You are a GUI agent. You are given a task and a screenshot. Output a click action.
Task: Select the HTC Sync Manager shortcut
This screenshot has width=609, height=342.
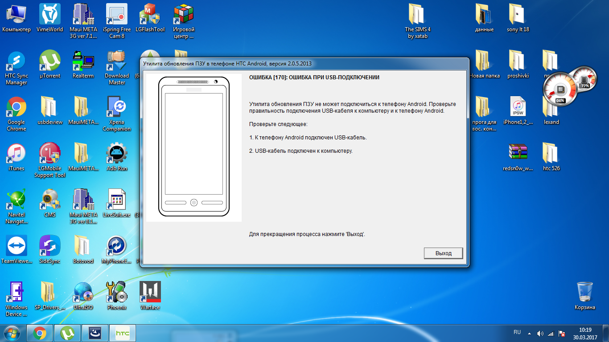pyautogui.click(x=16, y=67)
